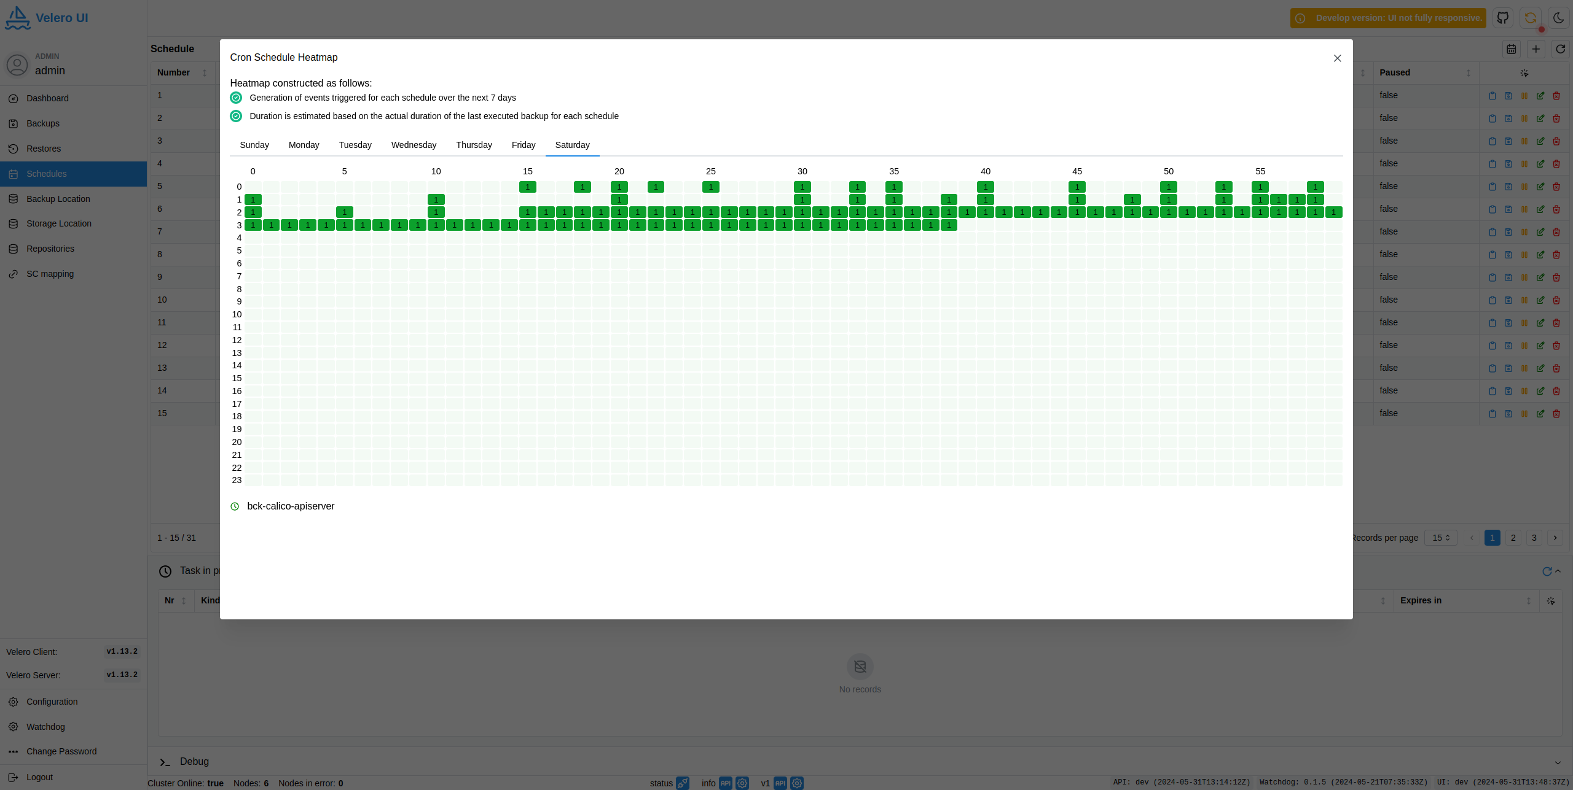
Task: Pause the schedule in row 6
Action: (x=1524, y=209)
